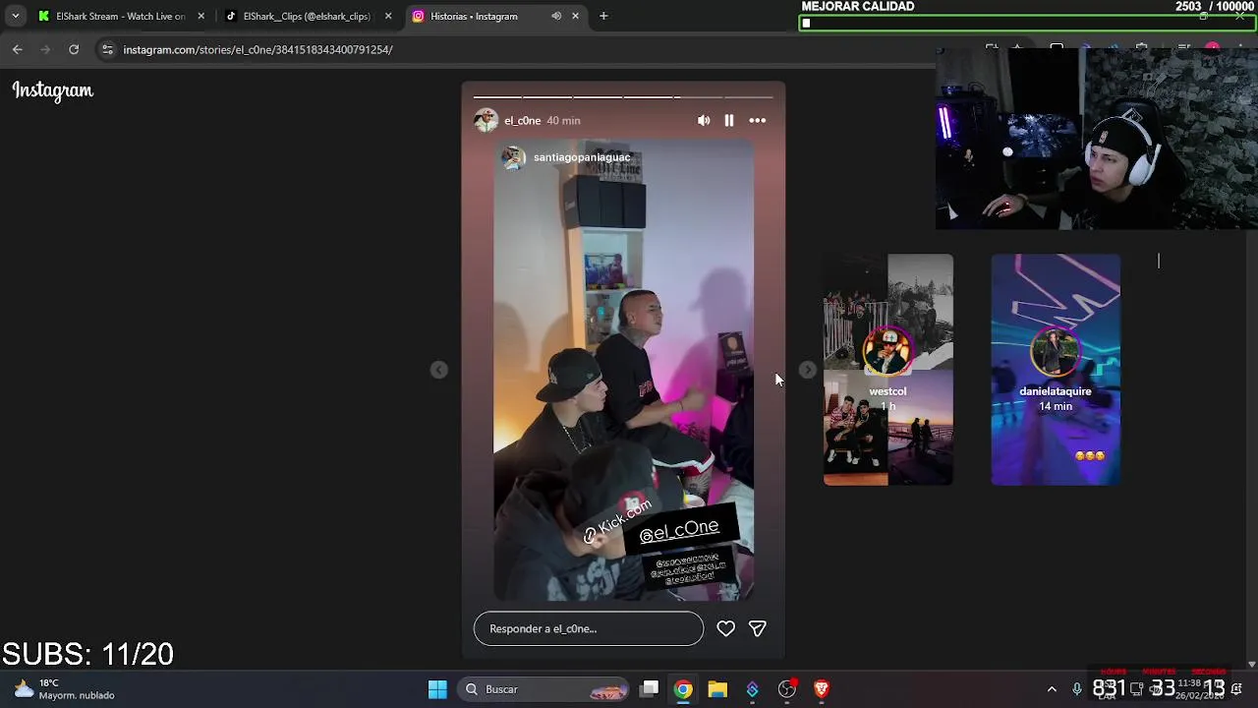Open the westcol profile picture circle
This screenshot has width=1258, height=708.
click(x=887, y=352)
